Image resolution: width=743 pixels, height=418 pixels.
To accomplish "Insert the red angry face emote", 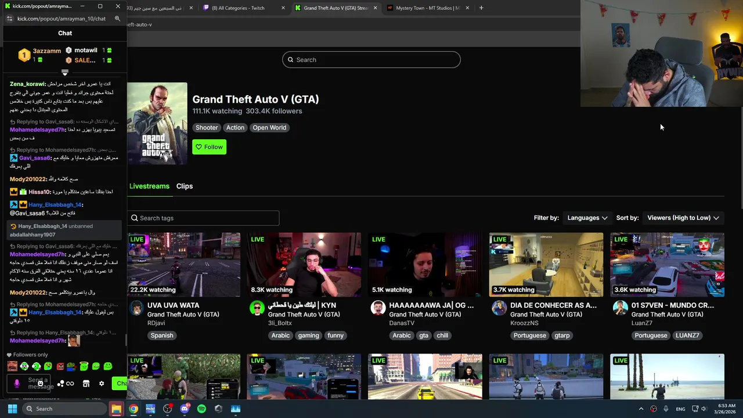I will 60,366.
